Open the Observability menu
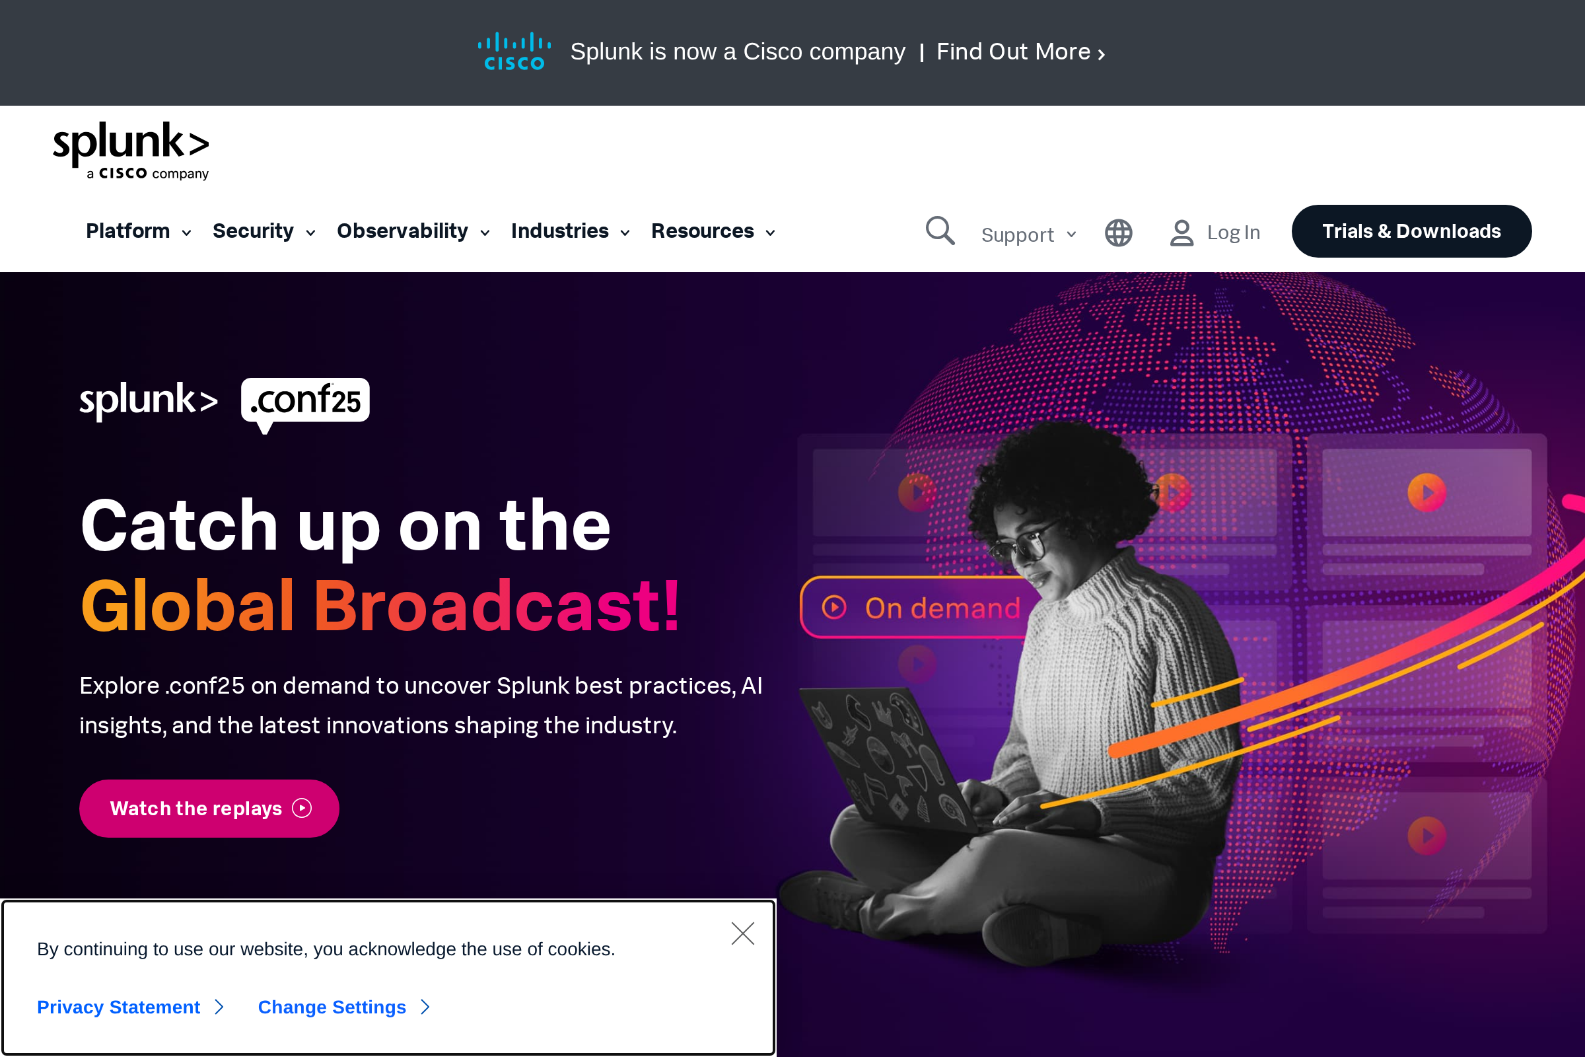1585x1057 pixels. pyautogui.click(x=413, y=231)
